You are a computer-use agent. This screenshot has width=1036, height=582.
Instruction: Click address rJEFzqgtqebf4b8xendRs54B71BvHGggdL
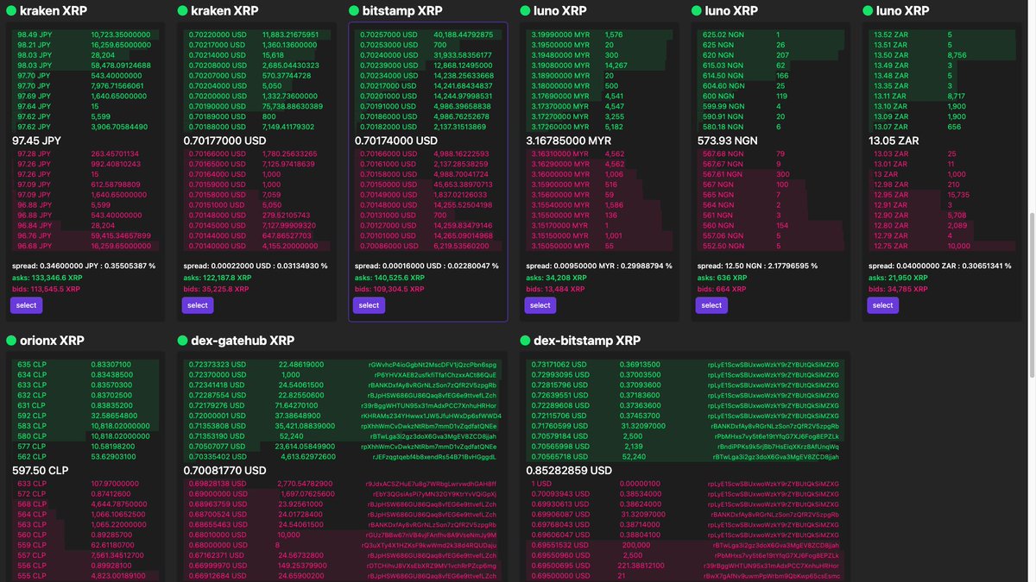tap(433, 457)
